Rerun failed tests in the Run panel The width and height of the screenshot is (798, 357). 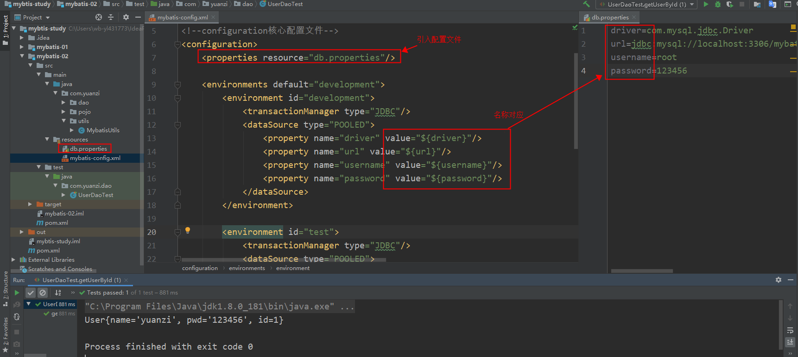17,304
